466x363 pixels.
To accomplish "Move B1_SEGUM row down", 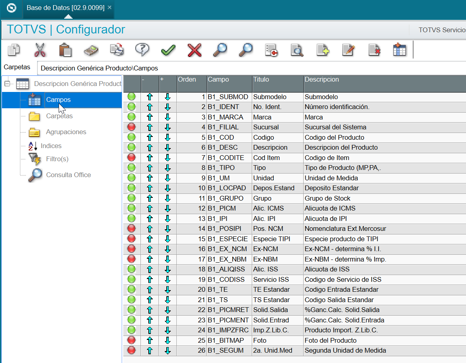I will 168,351.
